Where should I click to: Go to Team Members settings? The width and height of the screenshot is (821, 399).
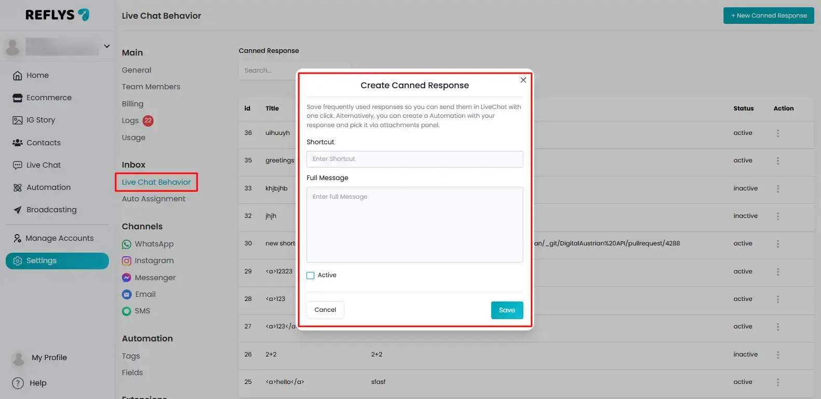(151, 87)
